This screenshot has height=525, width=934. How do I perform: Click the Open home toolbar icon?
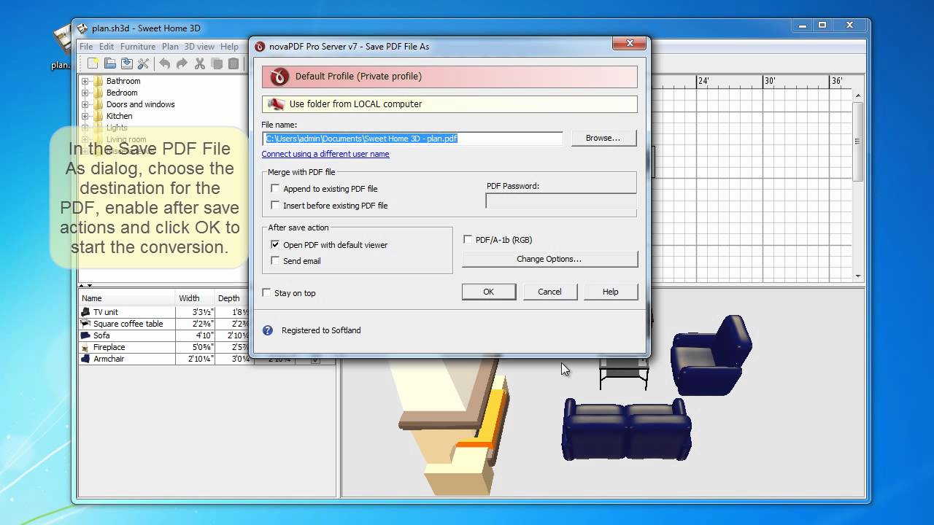coord(109,64)
